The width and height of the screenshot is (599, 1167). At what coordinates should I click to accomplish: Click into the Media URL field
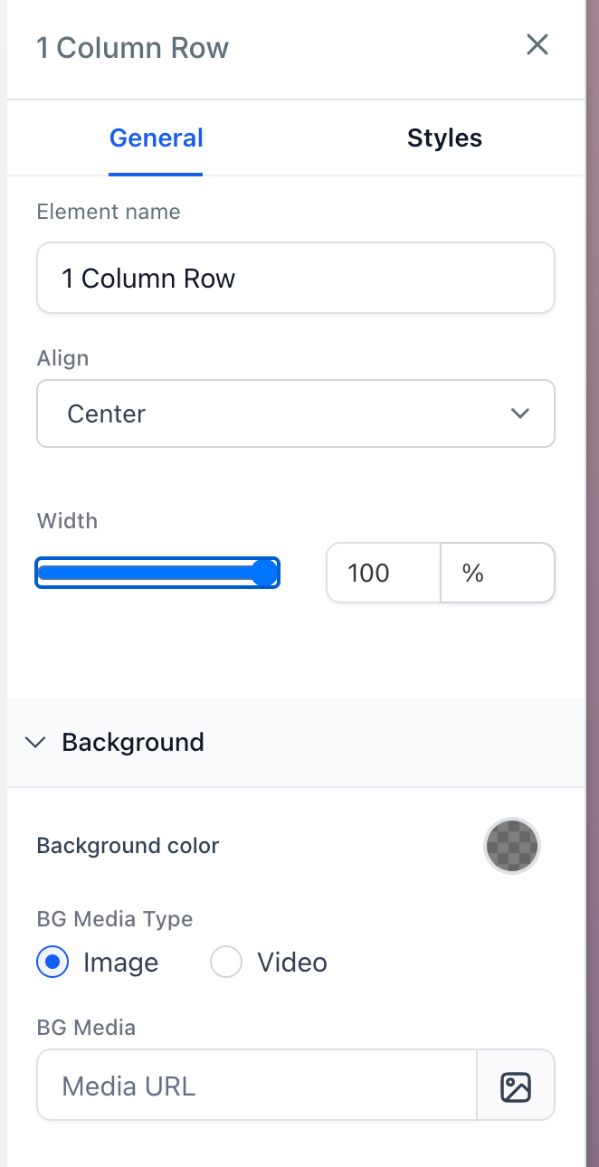257,1086
